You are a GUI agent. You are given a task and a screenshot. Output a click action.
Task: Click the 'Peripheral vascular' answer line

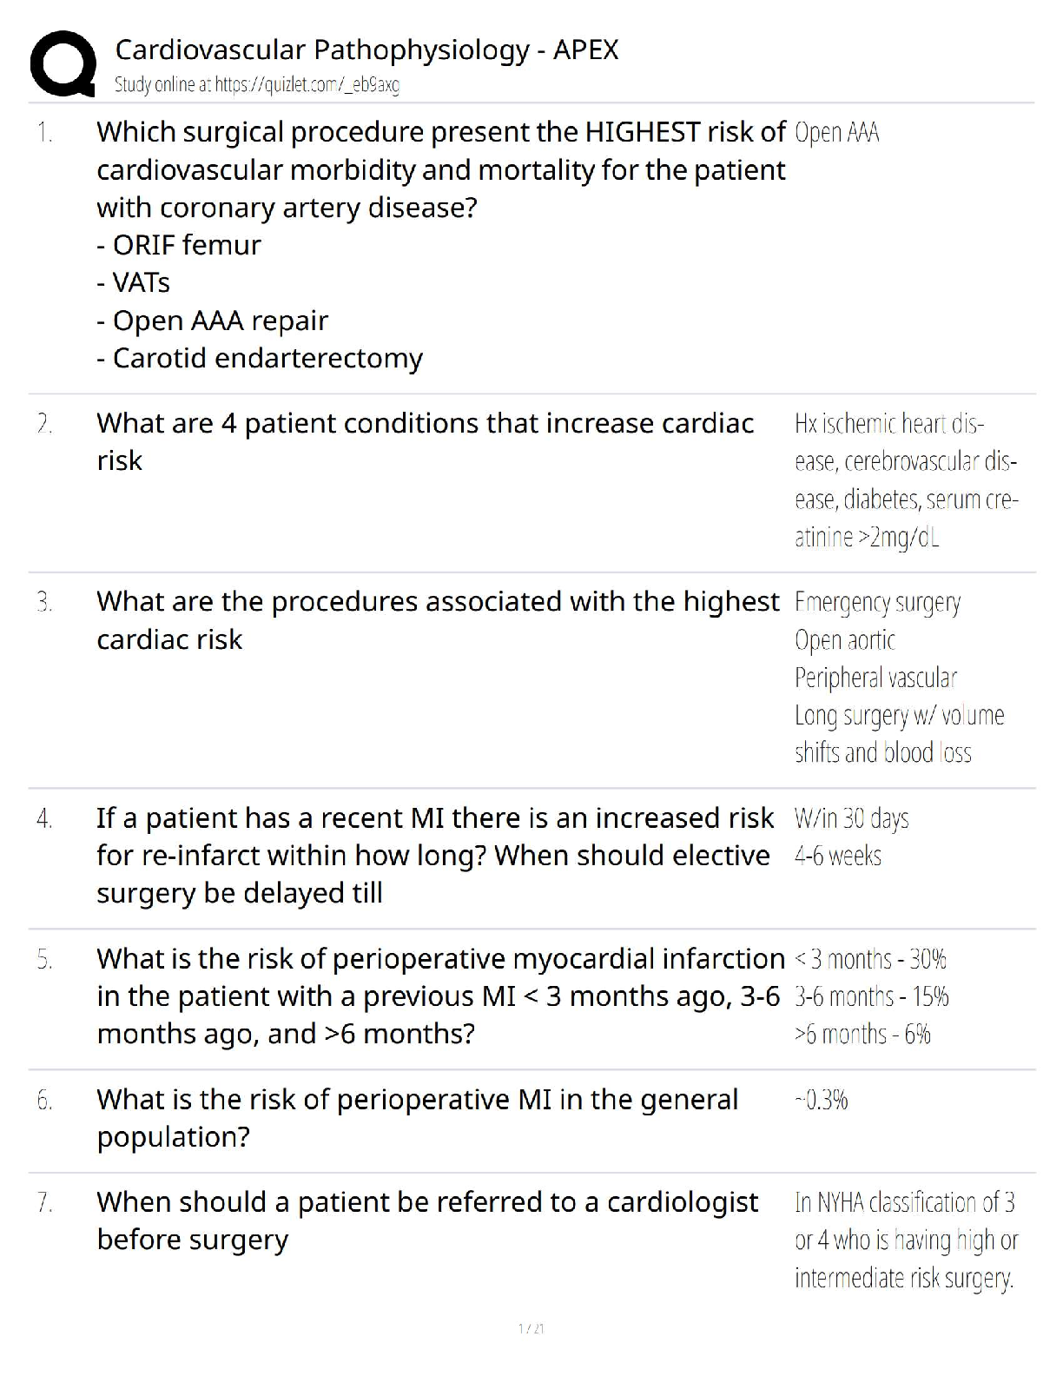click(x=875, y=678)
